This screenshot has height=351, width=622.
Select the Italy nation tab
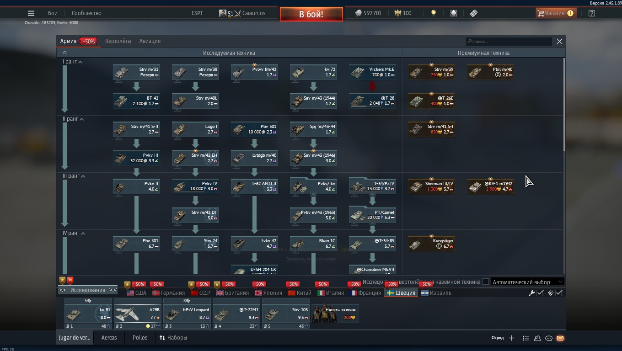(x=331, y=293)
